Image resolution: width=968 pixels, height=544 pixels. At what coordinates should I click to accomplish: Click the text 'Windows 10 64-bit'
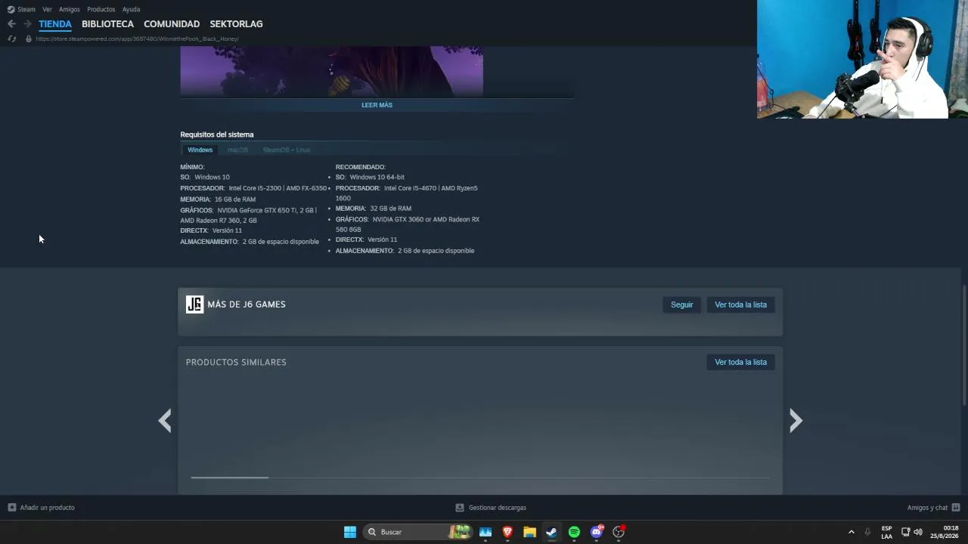pos(377,177)
